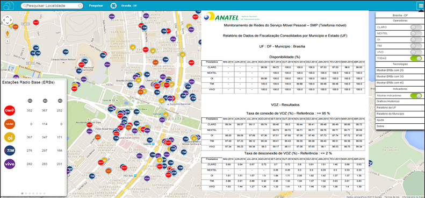Click the Oi logo in ERBs panel
The height and width of the screenshot is (198, 425).
click(10, 137)
